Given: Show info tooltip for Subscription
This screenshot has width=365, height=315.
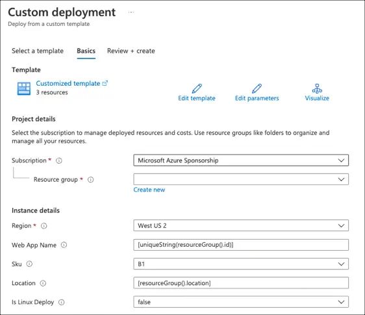Looking at the screenshot, I should tap(59, 160).
